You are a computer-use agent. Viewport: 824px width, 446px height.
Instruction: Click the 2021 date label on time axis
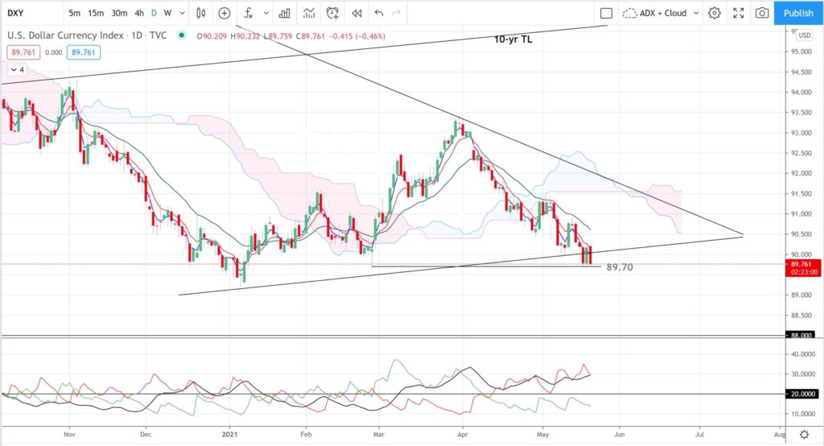click(229, 435)
